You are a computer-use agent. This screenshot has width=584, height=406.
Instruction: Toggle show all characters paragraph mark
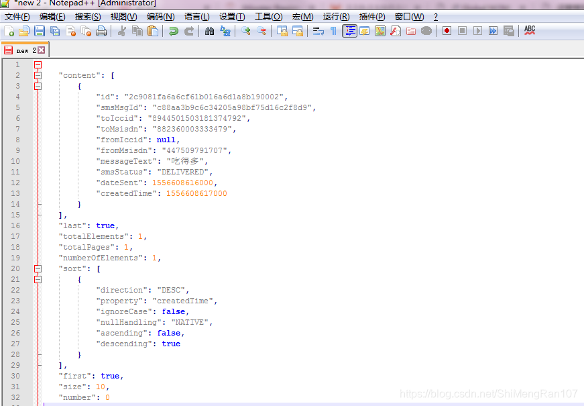point(333,31)
